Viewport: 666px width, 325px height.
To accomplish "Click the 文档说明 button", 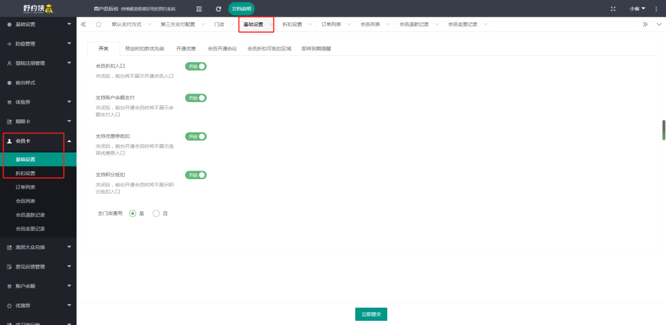I will tap(241, 9).
